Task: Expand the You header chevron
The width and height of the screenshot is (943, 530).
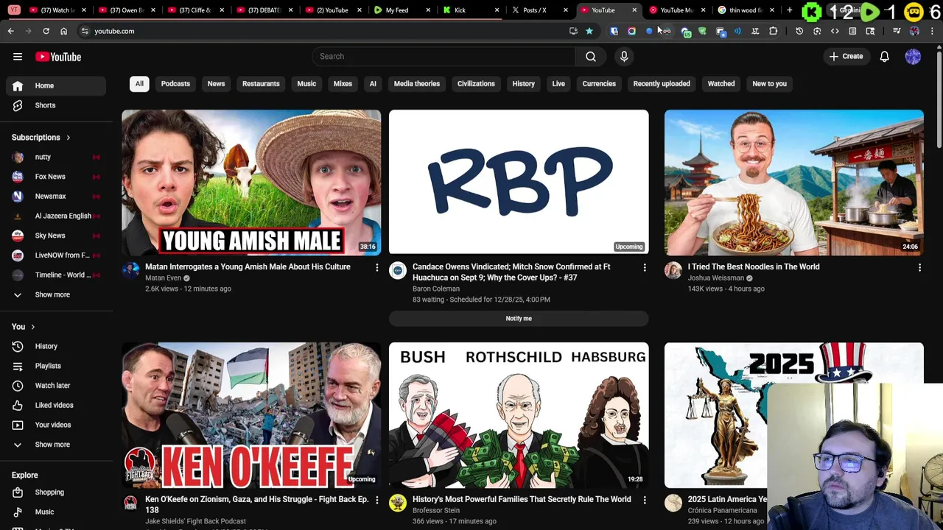Action: click(x=32, y=327)
